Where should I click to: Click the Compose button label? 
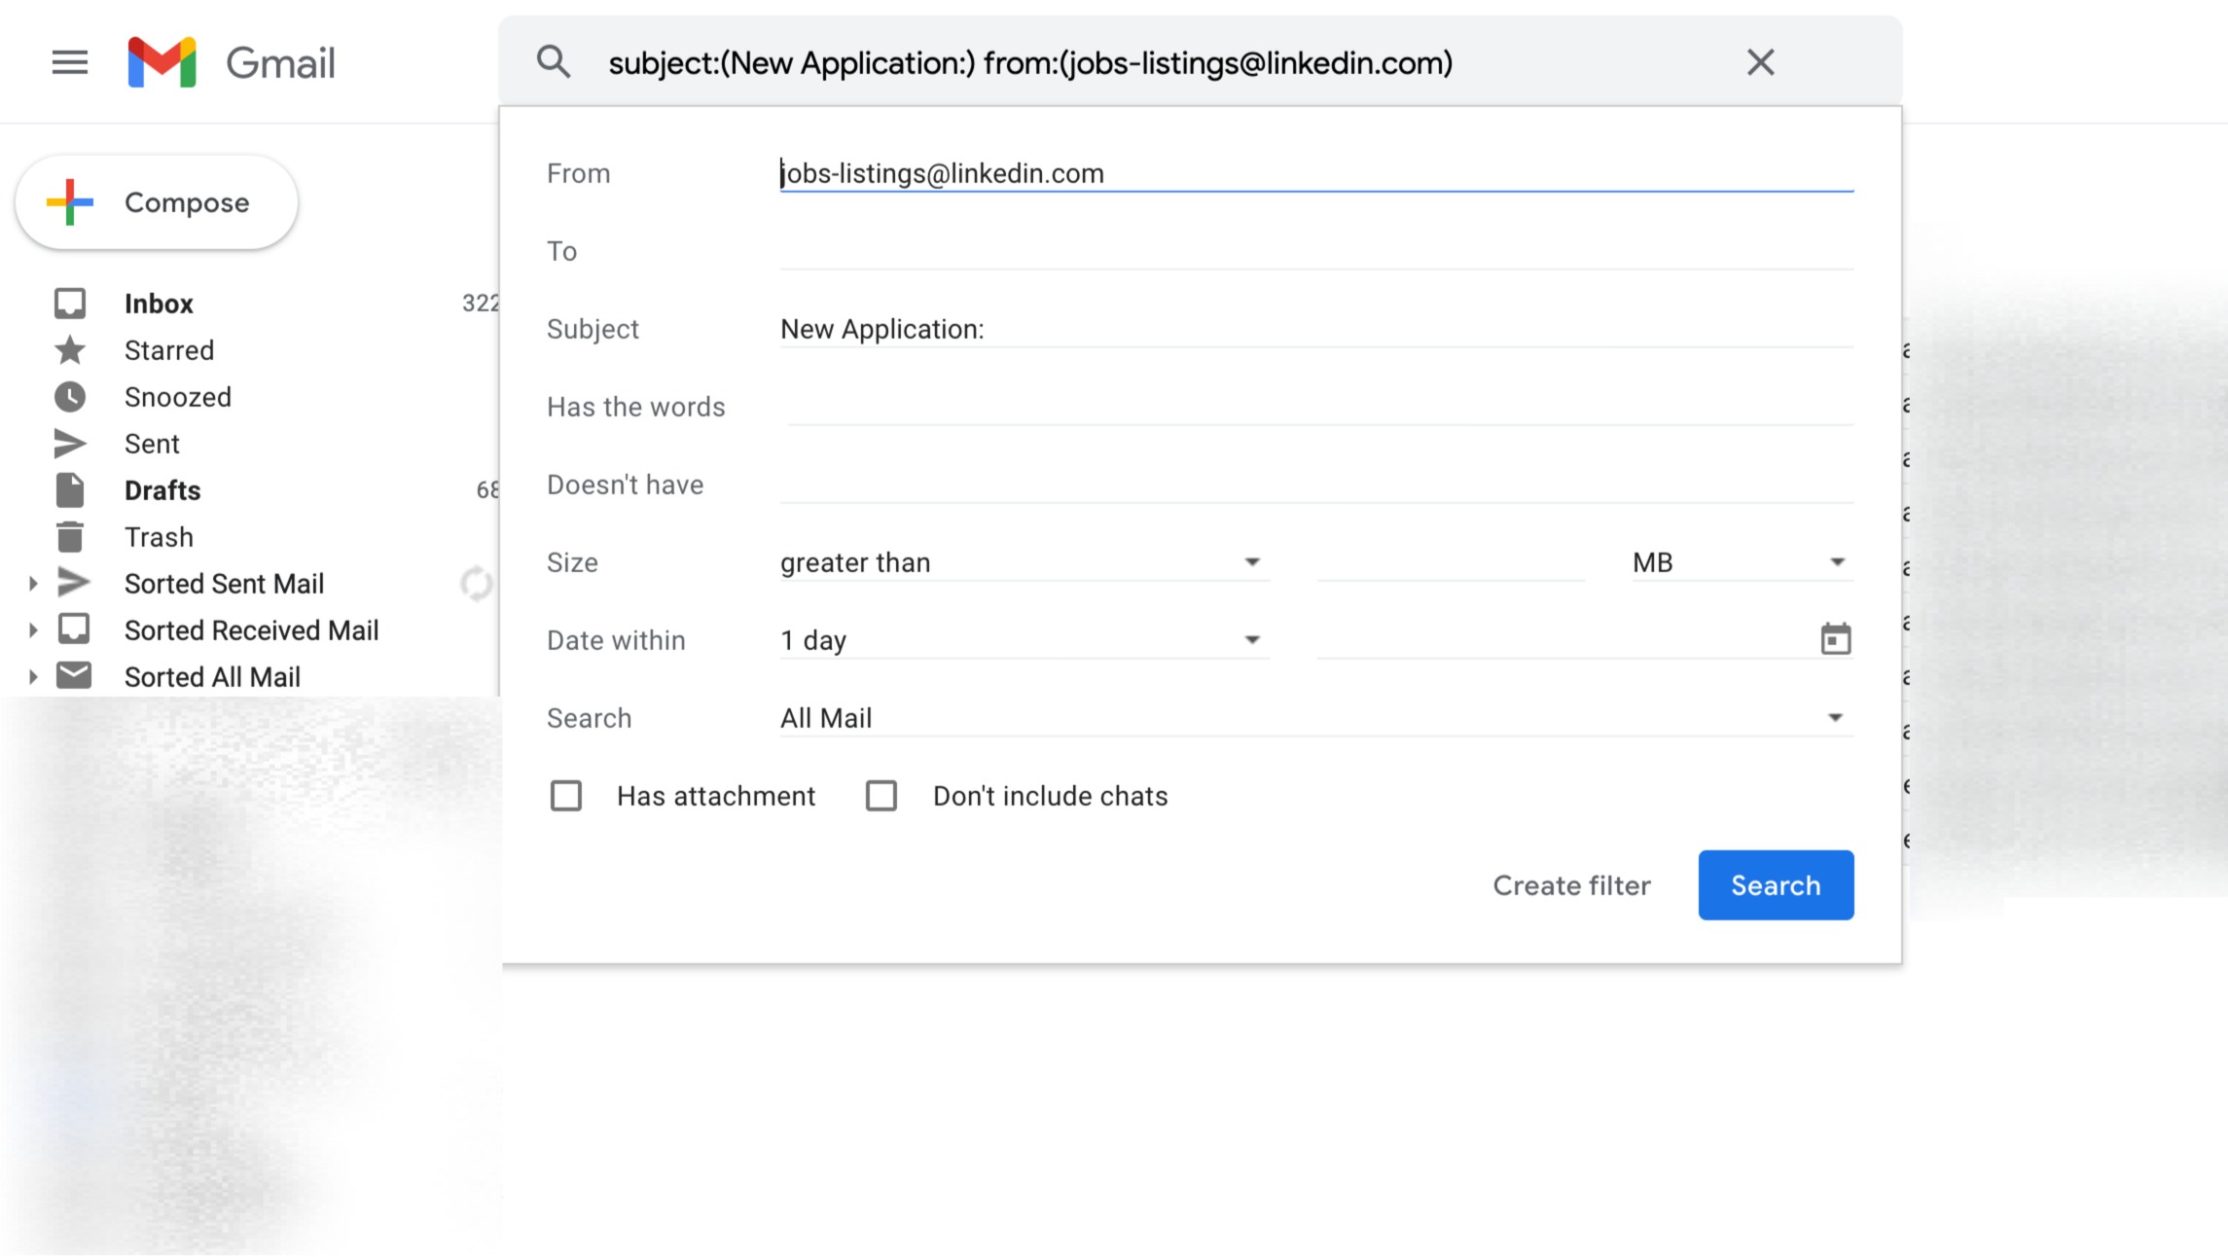(187, 202)
